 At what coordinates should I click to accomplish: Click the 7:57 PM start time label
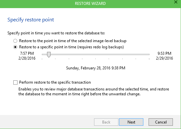pyautogui.click(x=27, y=53)
